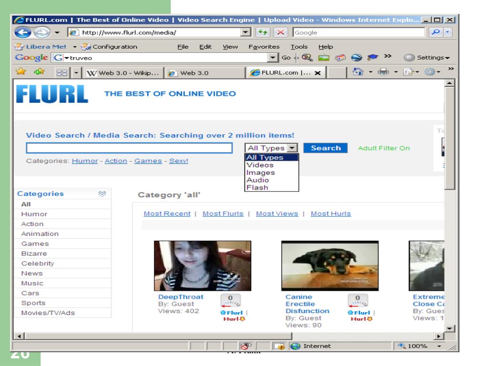The image size is (488, 366).
Task: Click the Google toolbar Settings button
Action: tap(427, 58)
